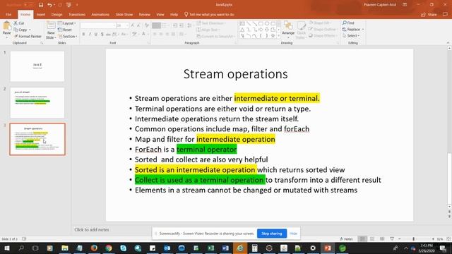Click the comments speech bubble icon
Viewport: 452px width, 254px height.
[446, 14]
